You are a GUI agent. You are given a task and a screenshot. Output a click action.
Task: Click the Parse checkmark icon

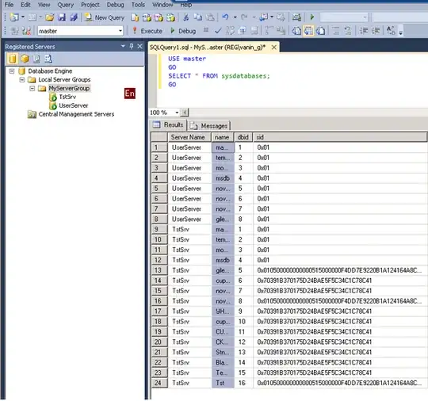pyautogui.click(x=218, y=31)
